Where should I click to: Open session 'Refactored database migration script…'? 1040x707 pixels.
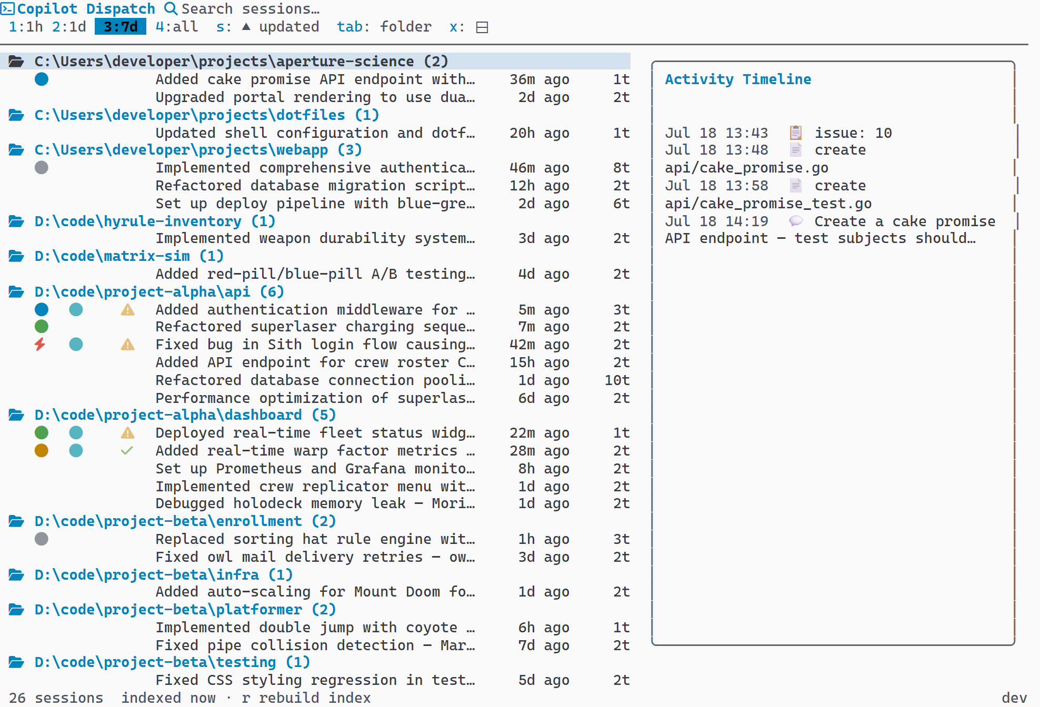click(x=315, y=186)
